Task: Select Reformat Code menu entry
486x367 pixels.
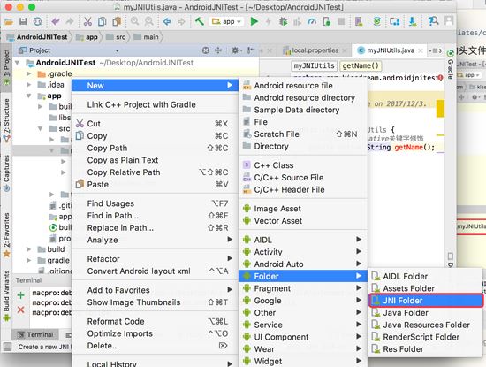Action: [x=155, y=321]
